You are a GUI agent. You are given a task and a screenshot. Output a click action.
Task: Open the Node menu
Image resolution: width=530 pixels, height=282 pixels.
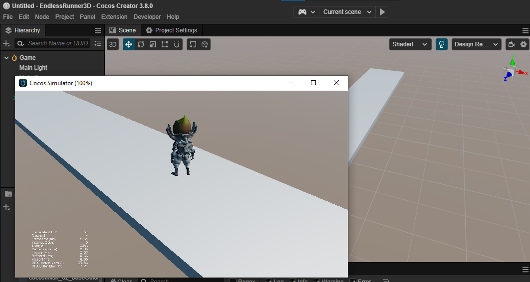(x=42, y=17)
